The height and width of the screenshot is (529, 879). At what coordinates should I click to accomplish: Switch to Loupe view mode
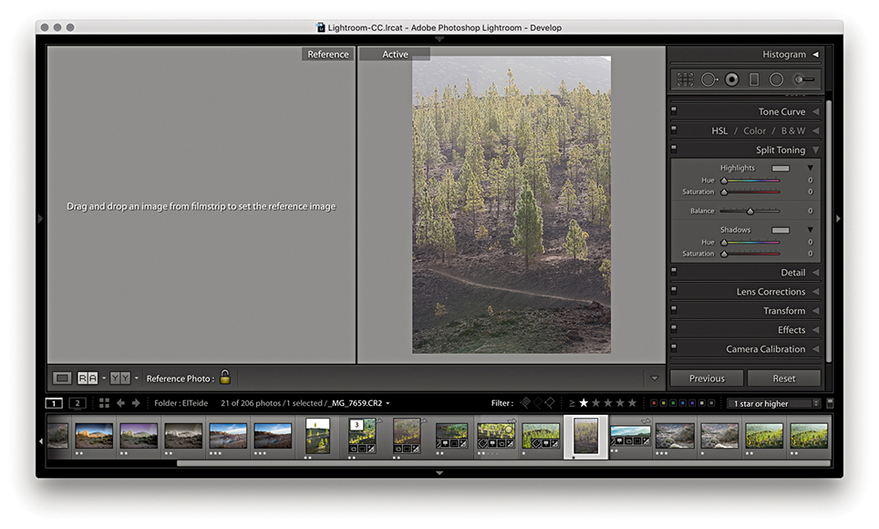[62, 378]
